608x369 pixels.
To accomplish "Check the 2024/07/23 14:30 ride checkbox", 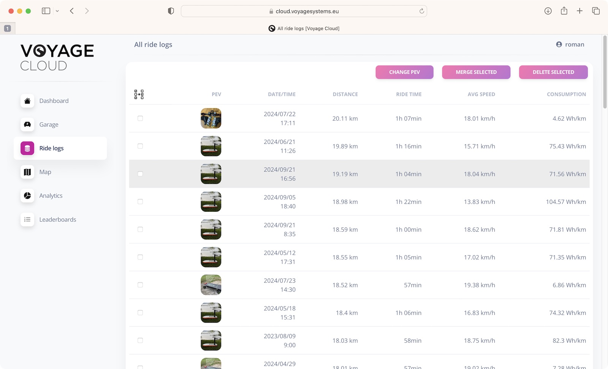I will 140,285.
